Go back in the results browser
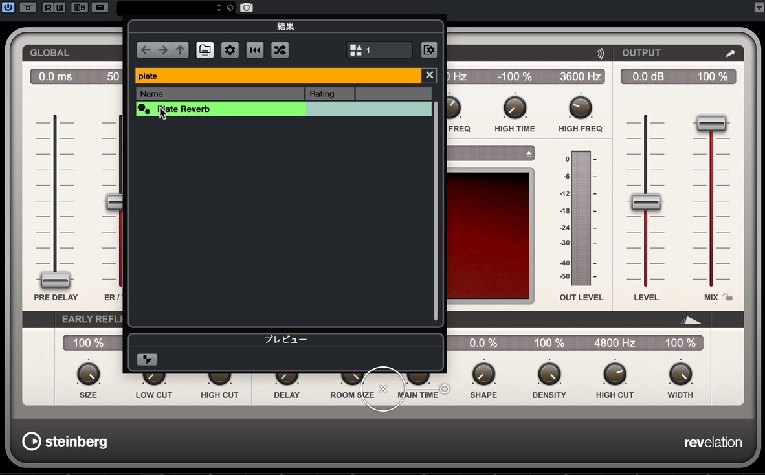The height and width of the screenshot is (475, 765). 146,50
